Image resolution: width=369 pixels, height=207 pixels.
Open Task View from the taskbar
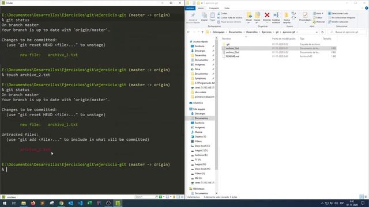(x=14, y=203)
